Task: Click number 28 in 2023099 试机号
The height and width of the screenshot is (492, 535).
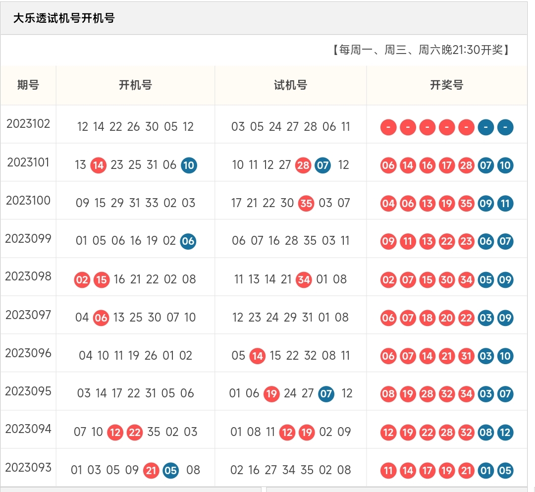Action: pyautogui.click(x=291, y=240)
